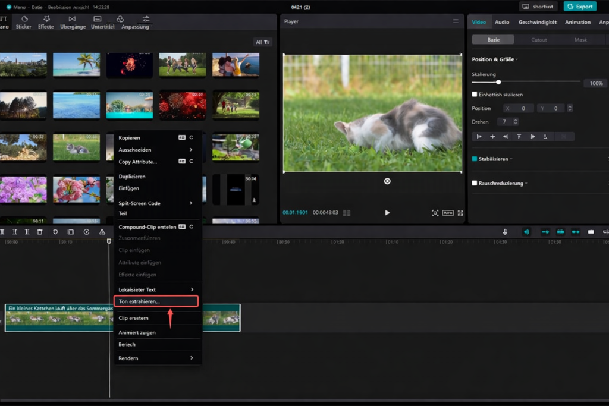Select the Mask sub-tab

tap(580, 40)
